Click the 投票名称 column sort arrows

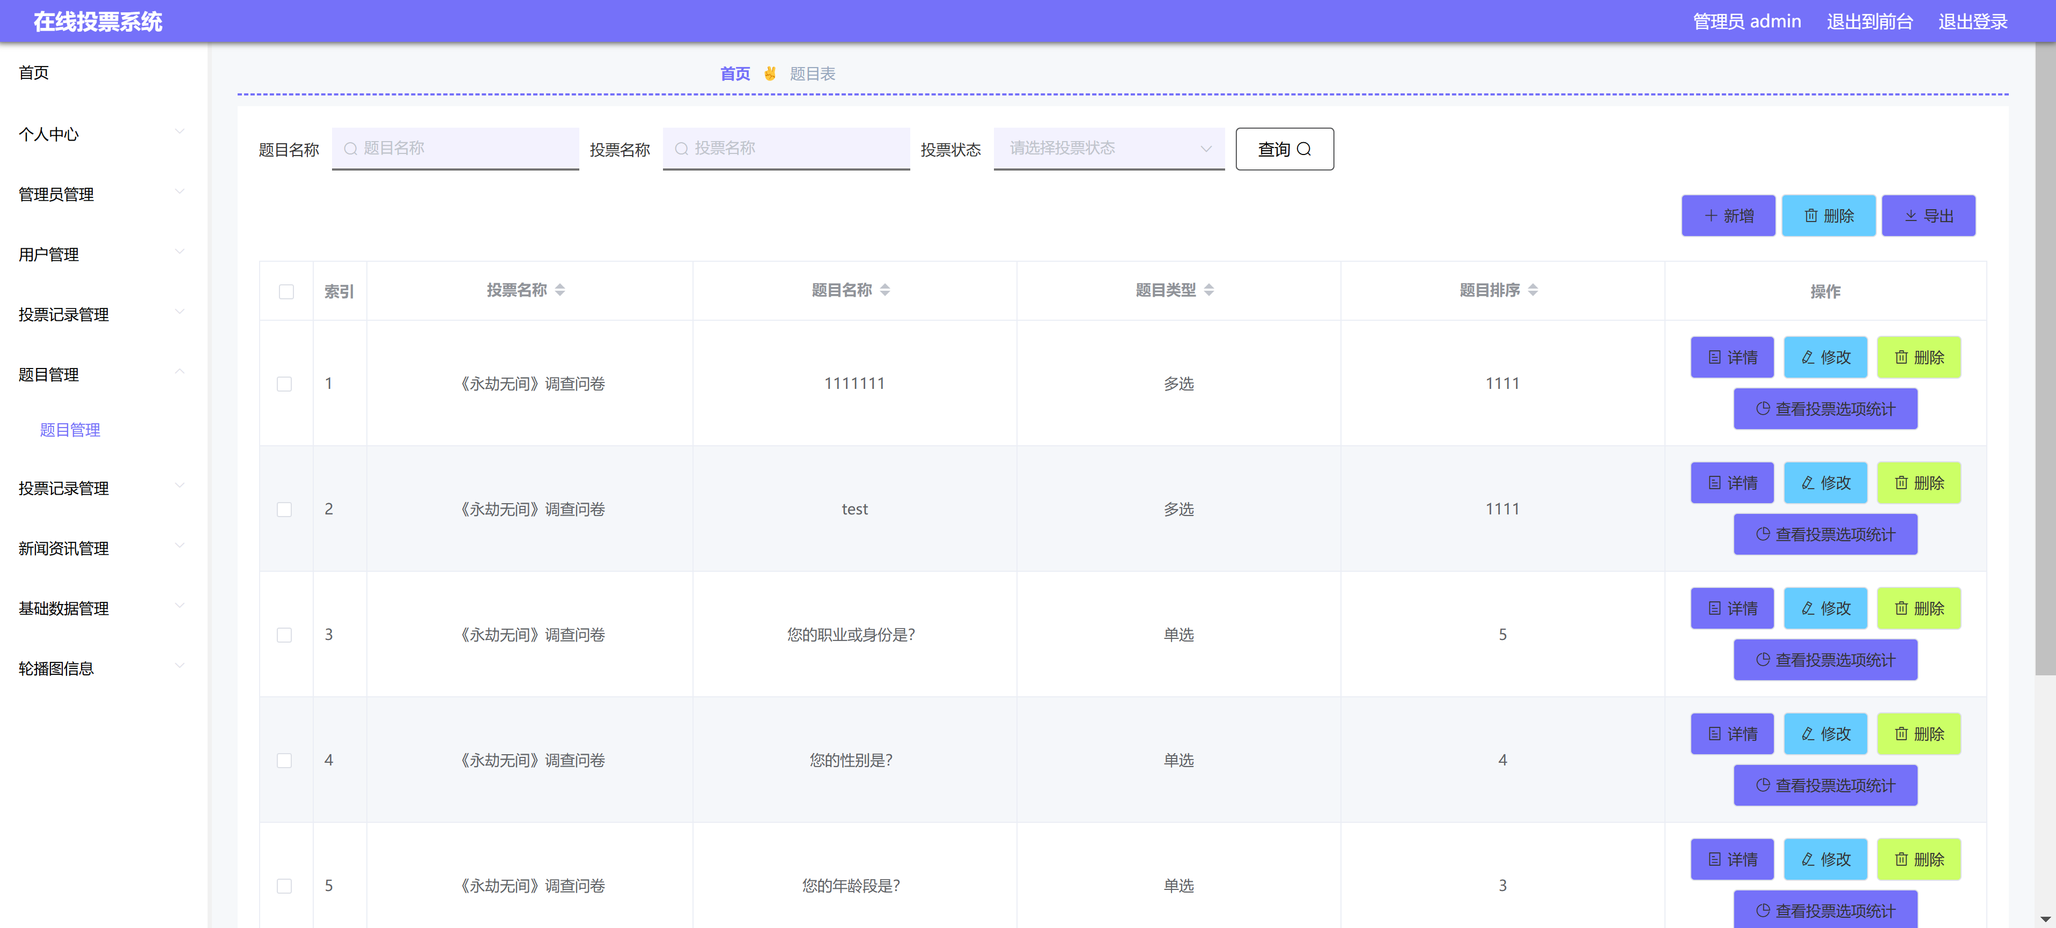[x=559, y=290]
